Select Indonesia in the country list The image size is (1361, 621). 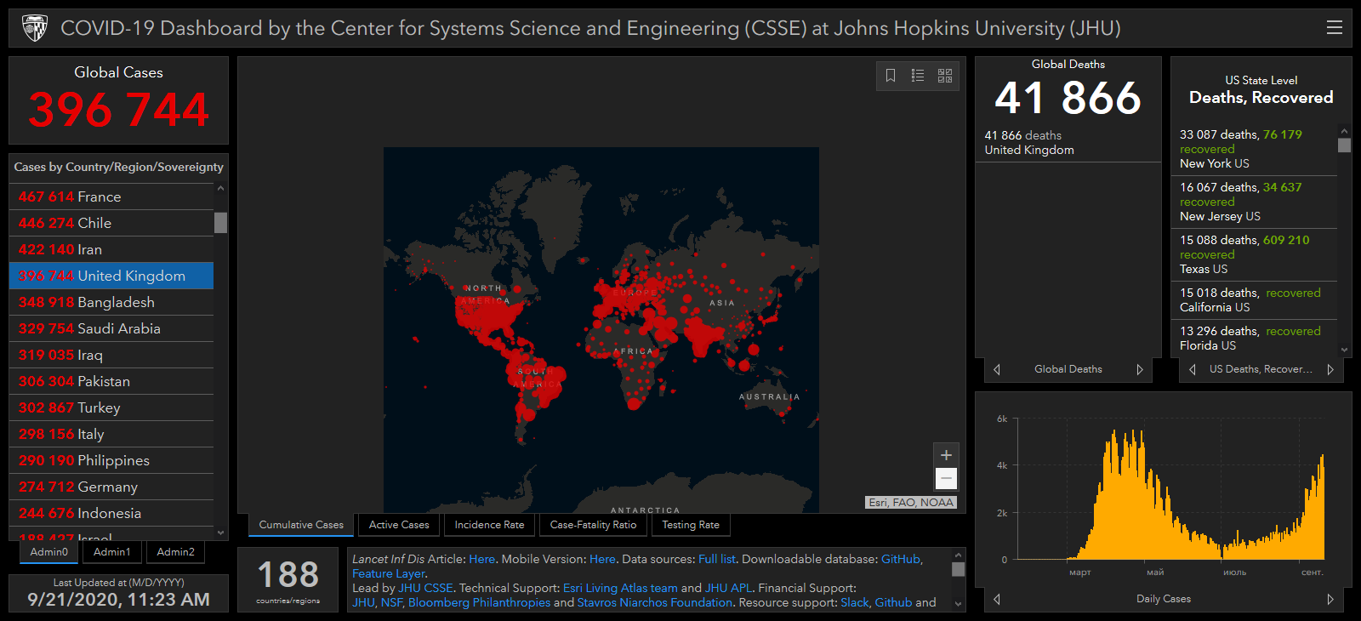[111, 513]
